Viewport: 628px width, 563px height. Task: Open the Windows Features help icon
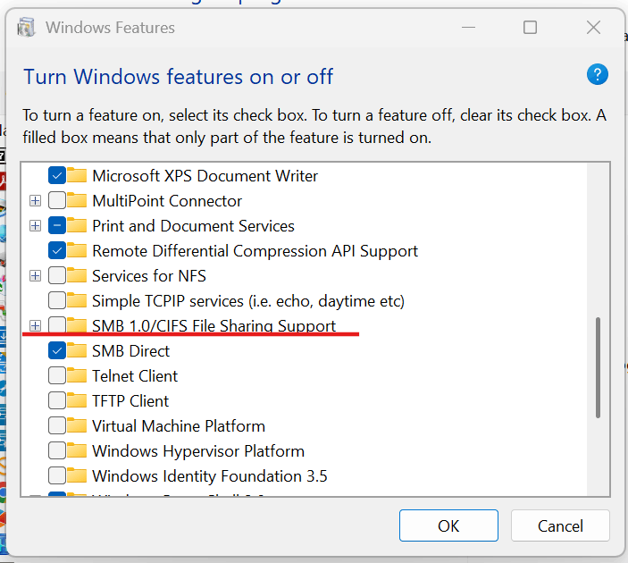[597, 74]
